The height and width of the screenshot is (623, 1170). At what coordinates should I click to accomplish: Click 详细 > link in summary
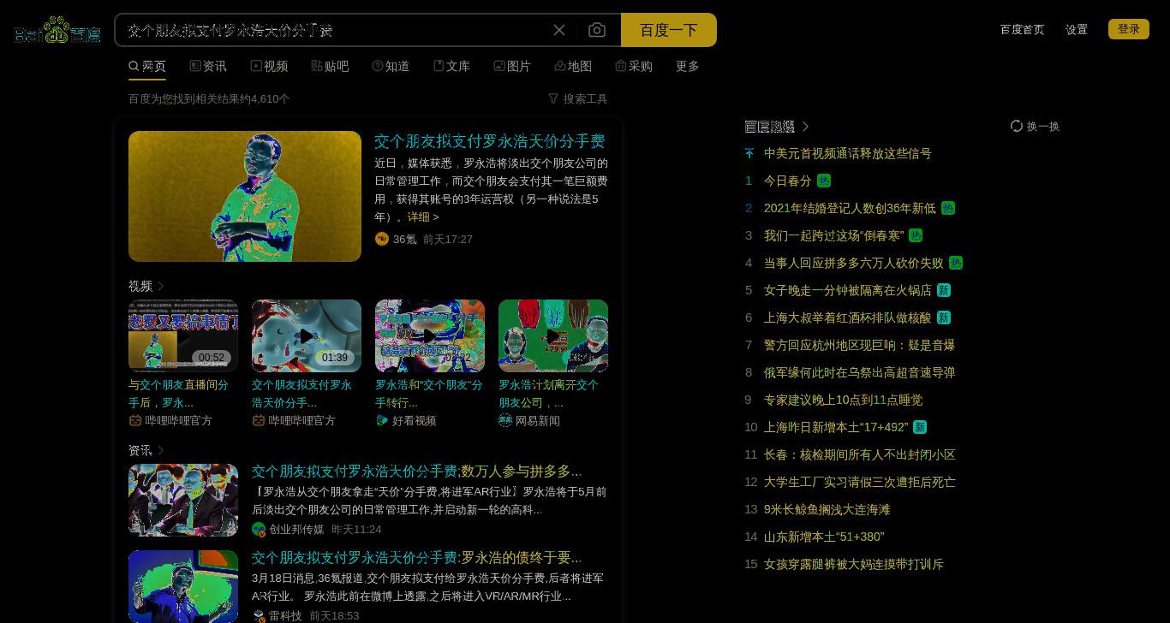click(x=423, y=217)
